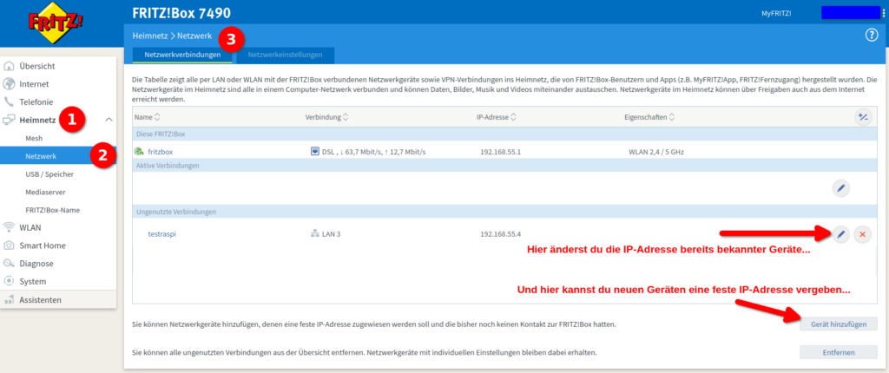This screenshot has height=373, width=889.
Task: Click the fritzbox globe icon
Action: pos(139,152)
